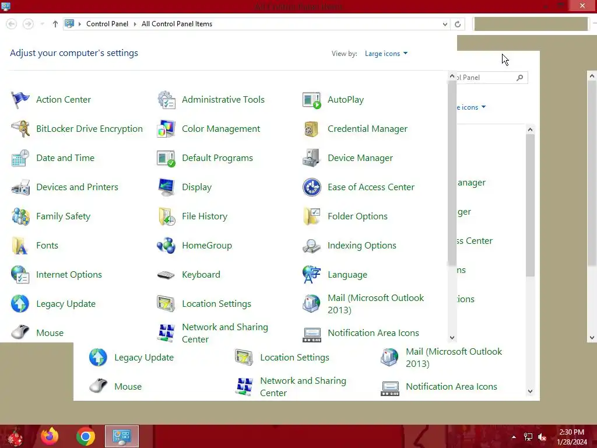The width and height of the screenshot is (597, 448).
Task: Go back with the Back arrow
Action: [x=12, y=24]
